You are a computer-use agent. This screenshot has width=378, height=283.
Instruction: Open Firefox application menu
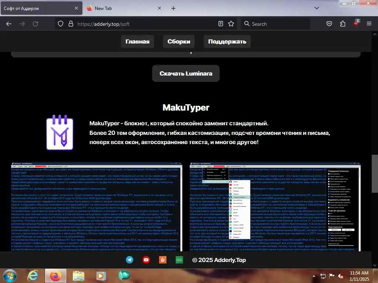369,24
